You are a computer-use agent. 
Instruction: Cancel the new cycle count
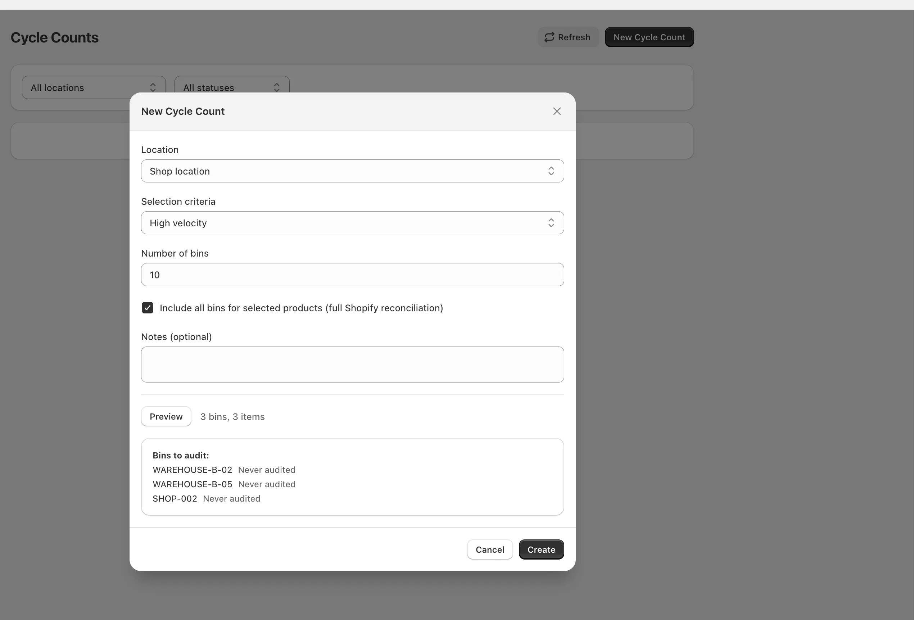tap(490, 549)
